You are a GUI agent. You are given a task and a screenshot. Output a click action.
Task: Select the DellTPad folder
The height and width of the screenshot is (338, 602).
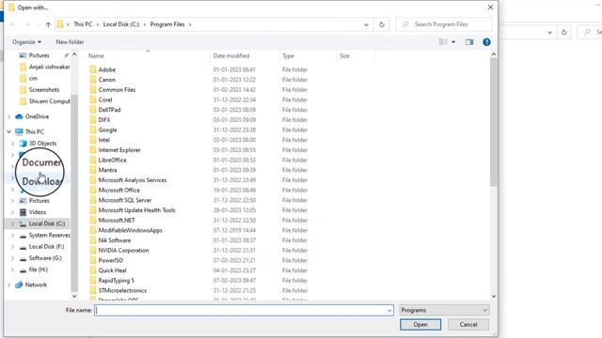coord(109,110)
